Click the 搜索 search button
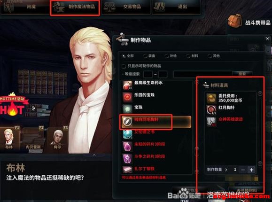272x202 pixels. click(x=242, y=74)
